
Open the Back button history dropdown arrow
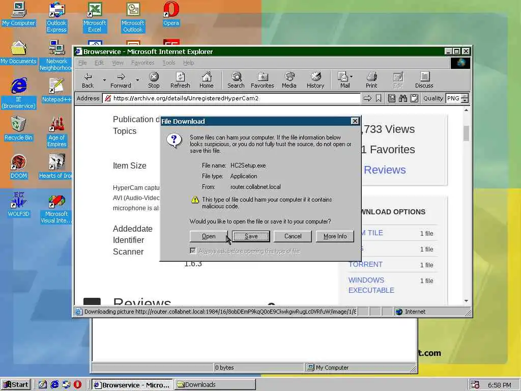coord(104,80)
